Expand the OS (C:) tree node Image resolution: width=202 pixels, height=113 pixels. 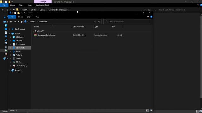point(11,62)
